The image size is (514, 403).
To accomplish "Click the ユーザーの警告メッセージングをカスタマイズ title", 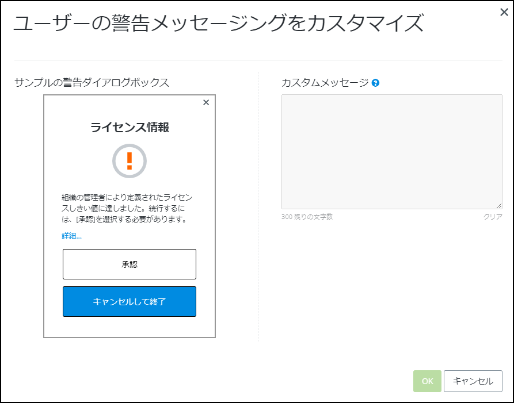I will tap(219, 23).
